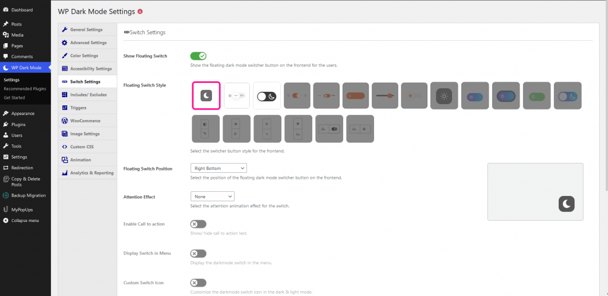Switch to Includes/ Excludes tab
608x296 pixels.
(87, 95)
